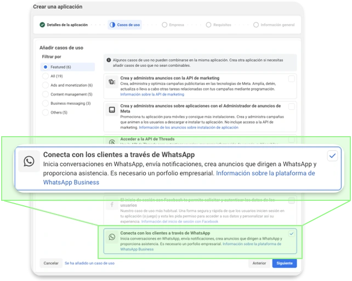Open the anuncios sobre instalación de aplicación link
The height and width of the screenshot is (281, 352).
click(189, 127)
